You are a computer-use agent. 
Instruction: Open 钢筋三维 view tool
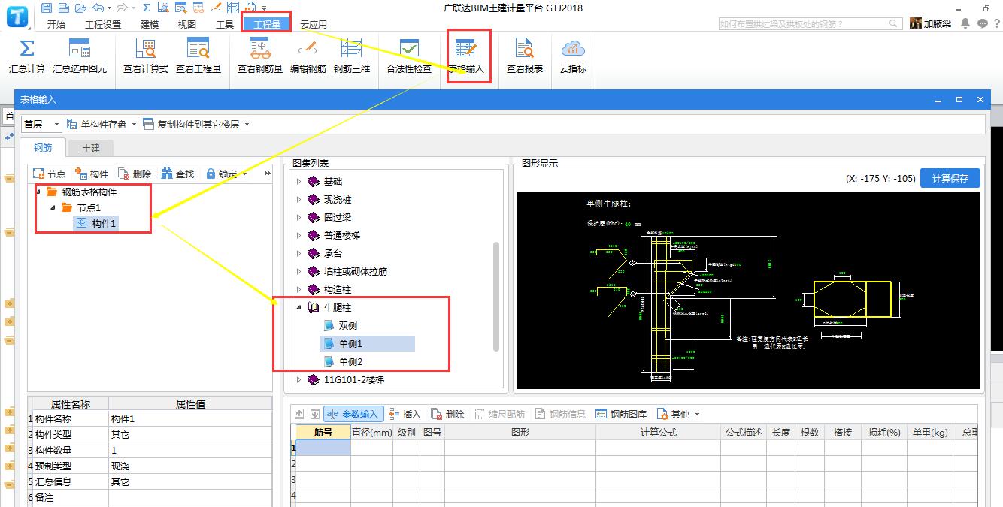click(352, 56)
